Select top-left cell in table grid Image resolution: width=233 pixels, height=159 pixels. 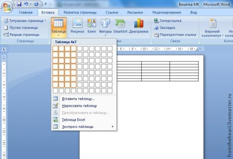[55, 49]
